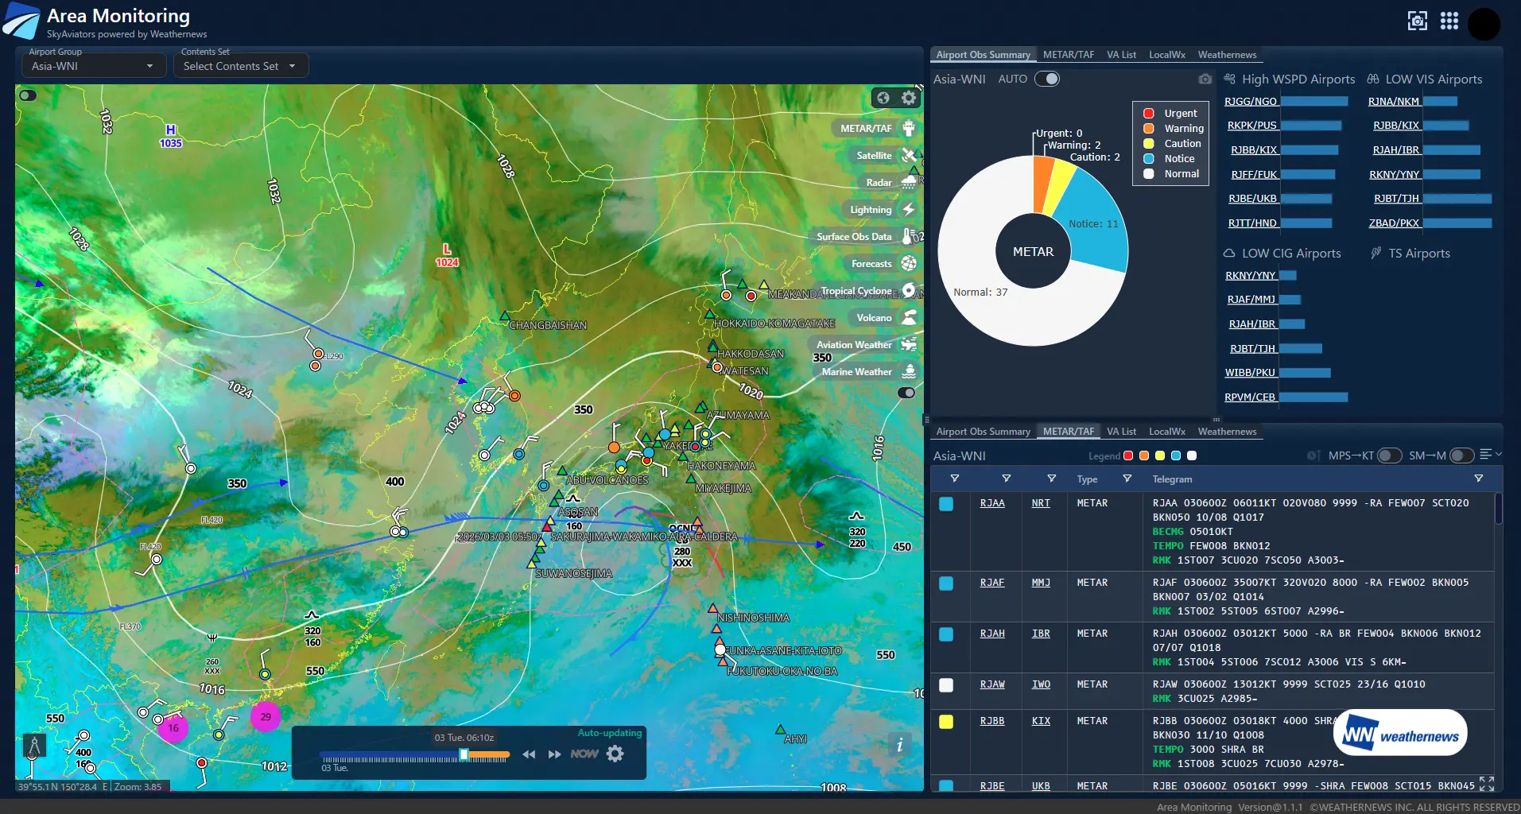Click the Lightning layer icon
The width and height of the screenshot is (1521, 814).
coord(909,209)
